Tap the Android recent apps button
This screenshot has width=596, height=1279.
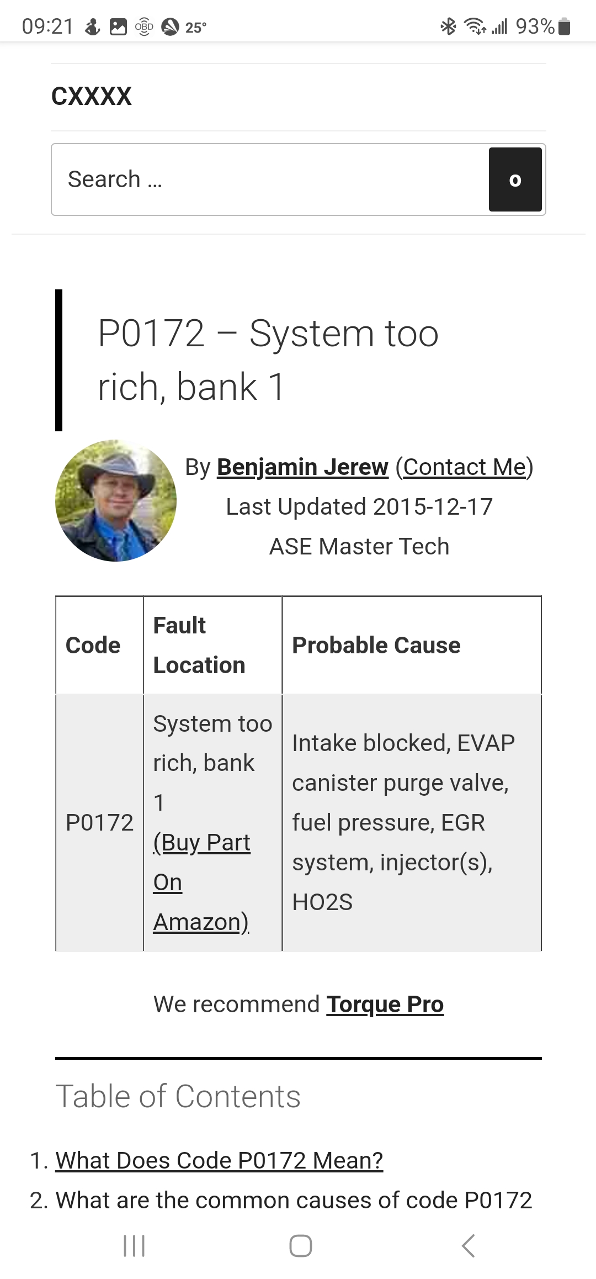pyautogui.click(x=134, y=1246)
